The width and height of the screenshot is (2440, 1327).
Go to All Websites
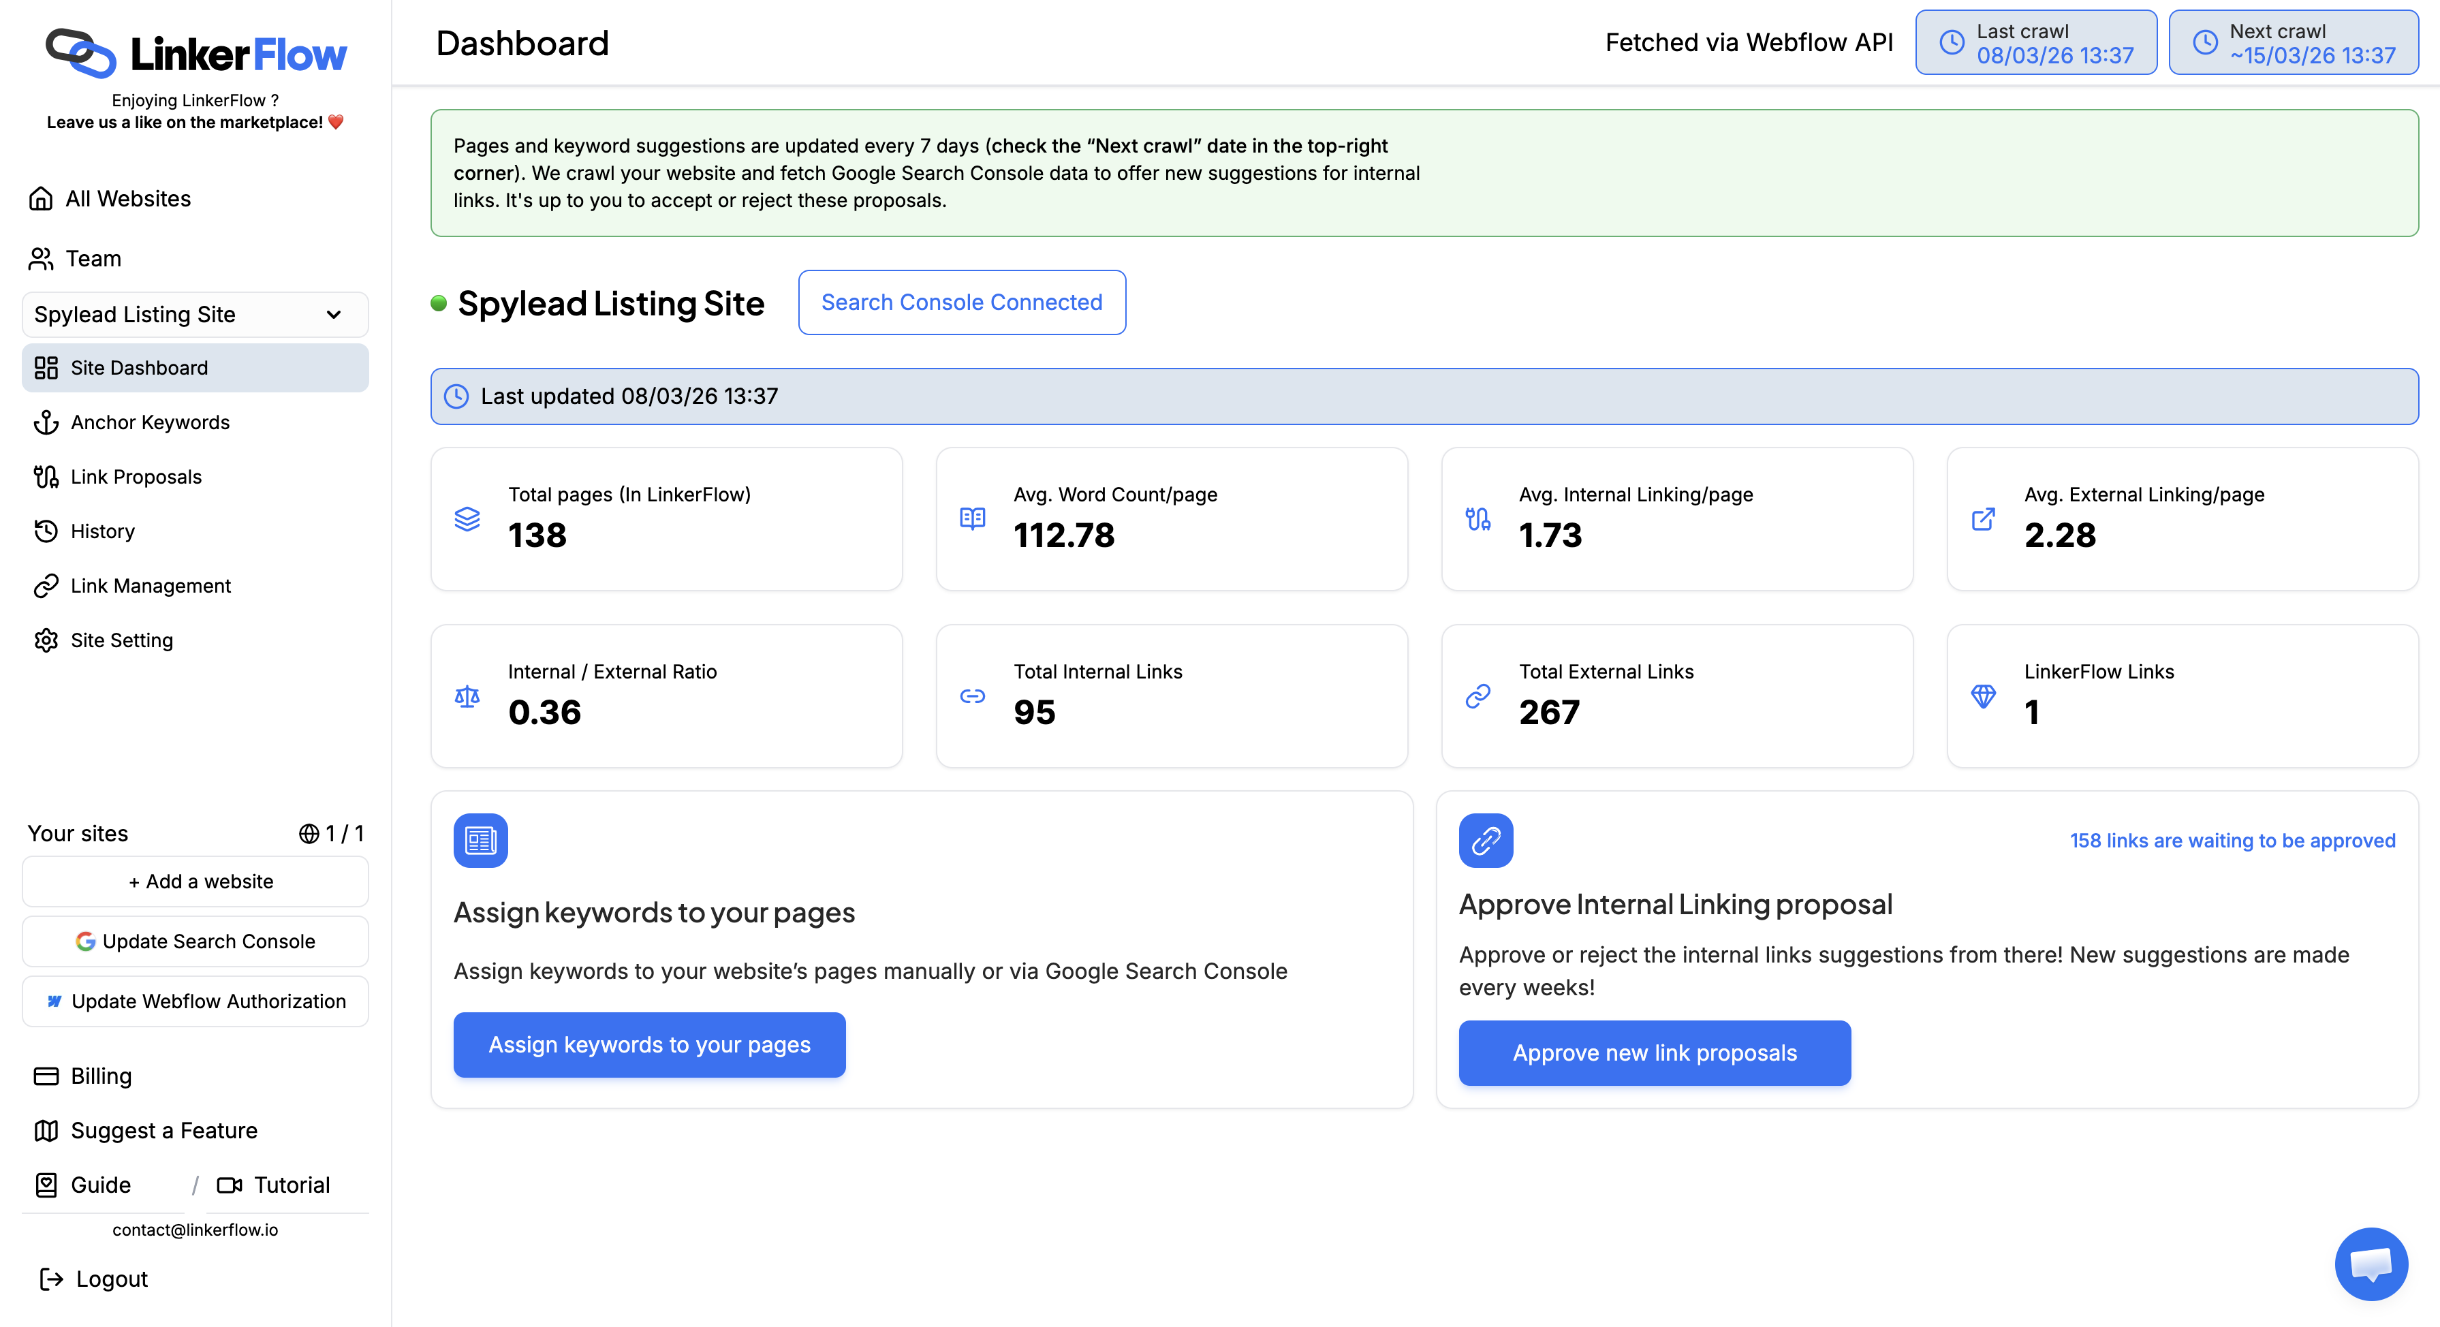[x=128, y=199]
